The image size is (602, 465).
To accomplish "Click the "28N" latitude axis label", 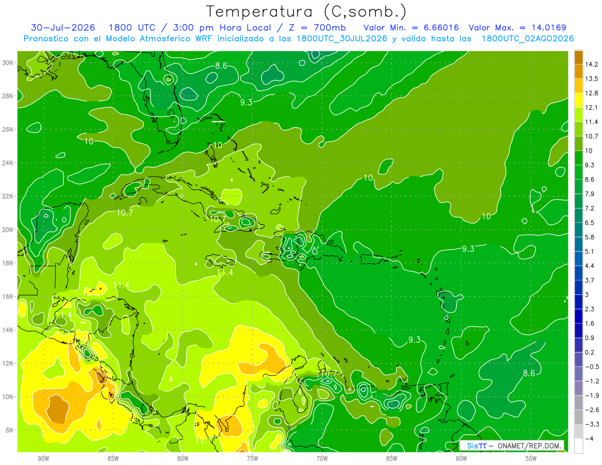I will pos(8,96).
